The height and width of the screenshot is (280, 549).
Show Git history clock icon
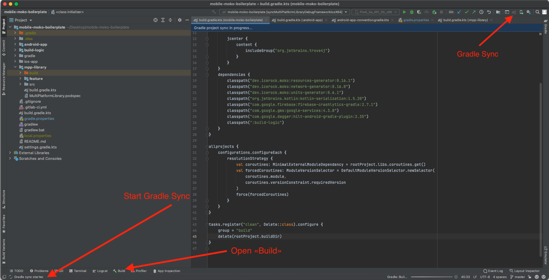481,12
